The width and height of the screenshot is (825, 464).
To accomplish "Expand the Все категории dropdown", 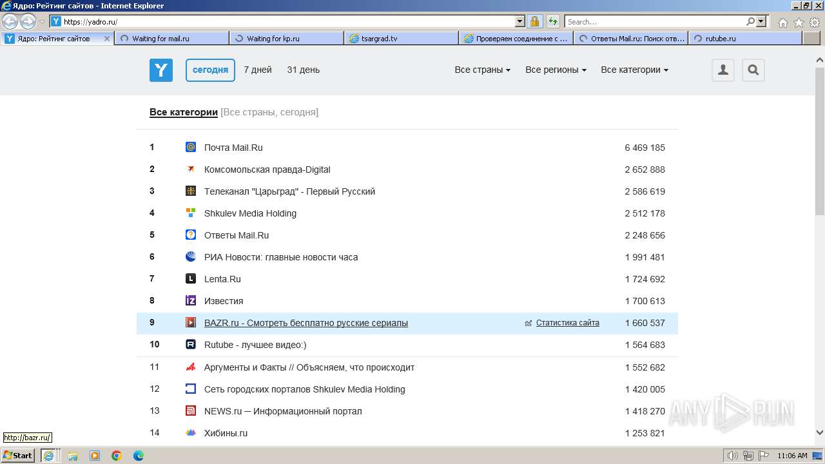I will click(x=634, y=70).
